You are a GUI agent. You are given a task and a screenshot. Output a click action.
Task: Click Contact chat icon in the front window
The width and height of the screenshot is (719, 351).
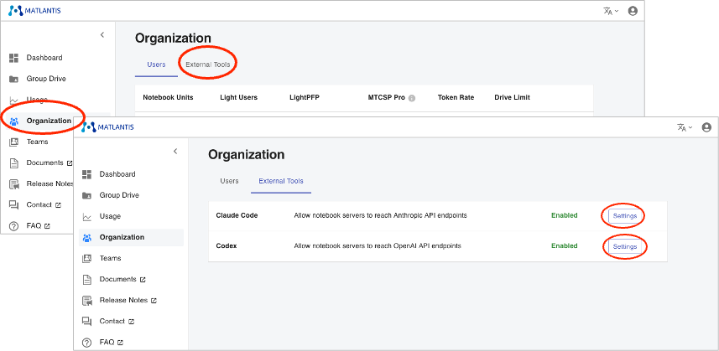point(86,322)
